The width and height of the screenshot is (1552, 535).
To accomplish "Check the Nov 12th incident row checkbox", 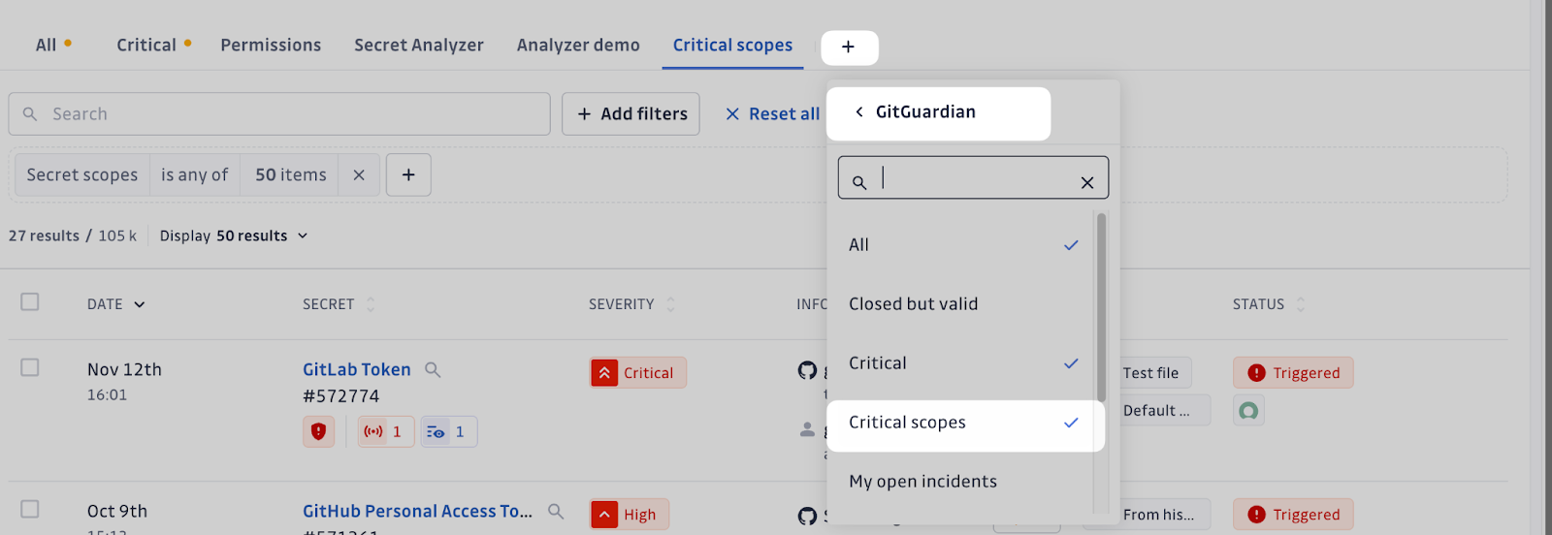I will (x=30, y=367).
